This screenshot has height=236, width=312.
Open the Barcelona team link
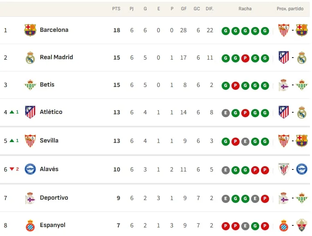click(54, 30)
